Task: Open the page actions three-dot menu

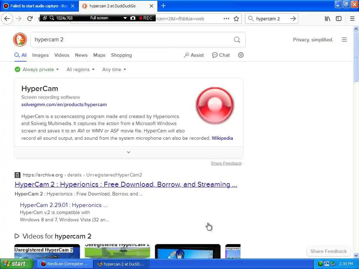Action: click(x=226, y=19)
